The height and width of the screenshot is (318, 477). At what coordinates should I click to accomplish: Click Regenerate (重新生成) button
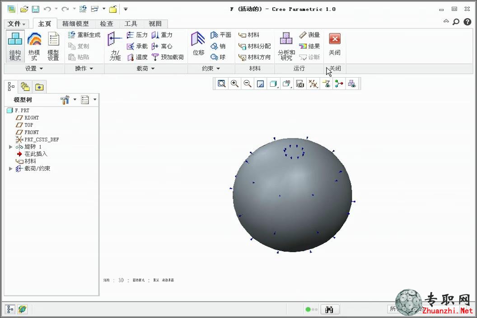(84, 35)
